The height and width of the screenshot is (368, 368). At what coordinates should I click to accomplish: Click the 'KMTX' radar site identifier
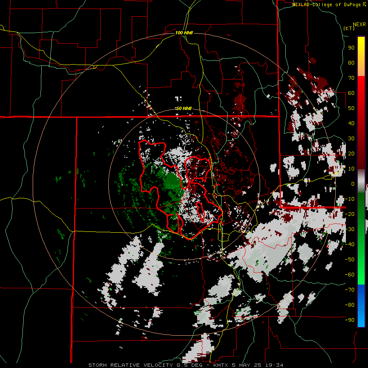click(x=222, y=365)
